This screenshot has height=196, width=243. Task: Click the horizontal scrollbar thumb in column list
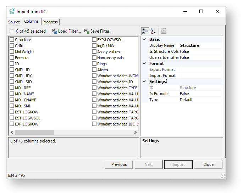[x=34, y=132]
